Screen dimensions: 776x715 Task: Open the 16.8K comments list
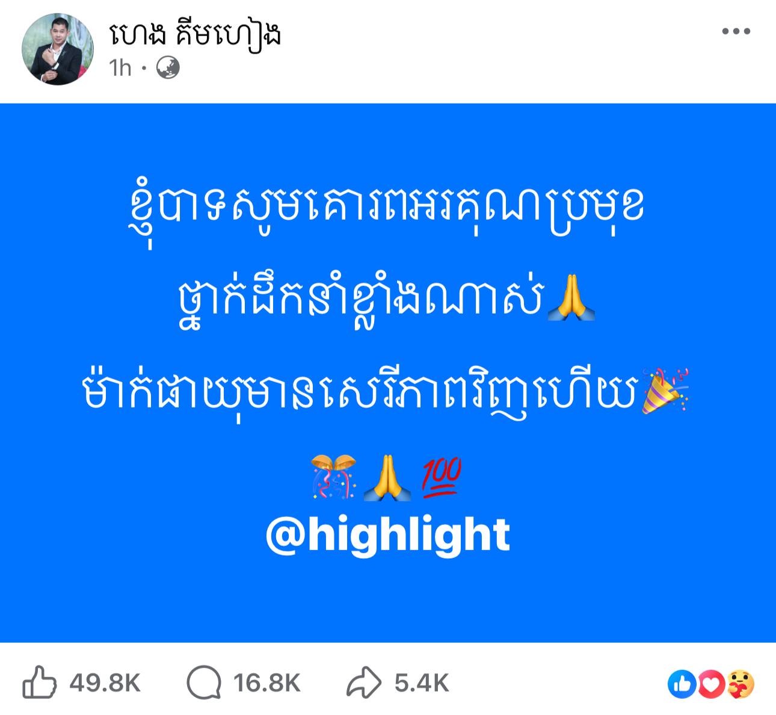pos(266,683)
